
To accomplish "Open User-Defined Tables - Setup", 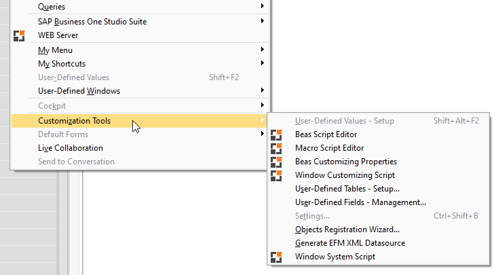I will [x=347, y=189].
